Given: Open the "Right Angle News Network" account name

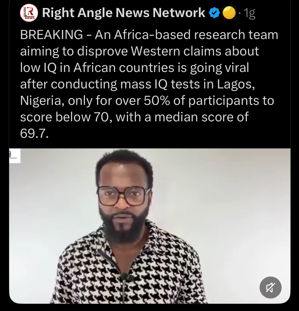Looking at the screenshot, I should 123,13.
